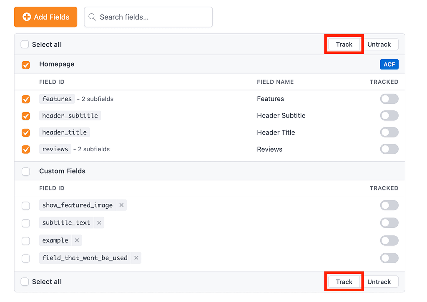Viewport: 427px width, 302px height.
Task: Check the bottom Select all checkbox
Action: point(25,282)
